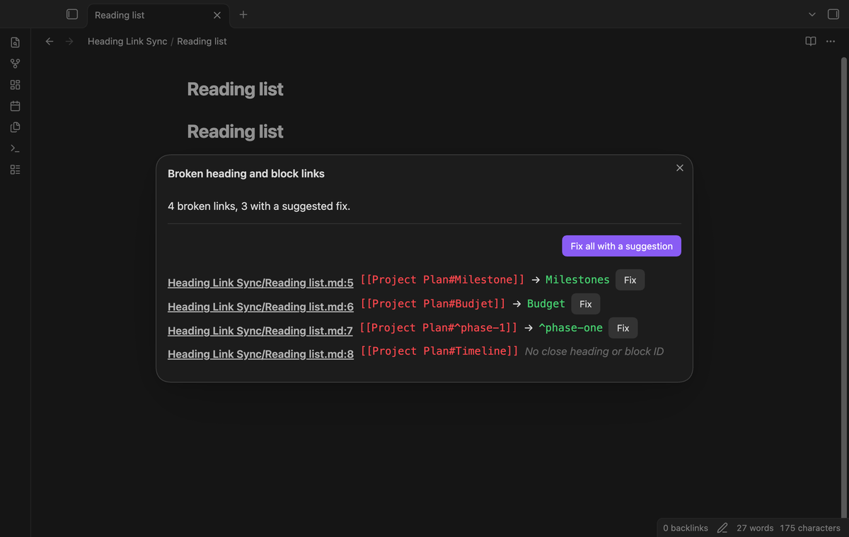849x537 pixels.
Task: Switch to reading view book icon
Action: (811, 41)
